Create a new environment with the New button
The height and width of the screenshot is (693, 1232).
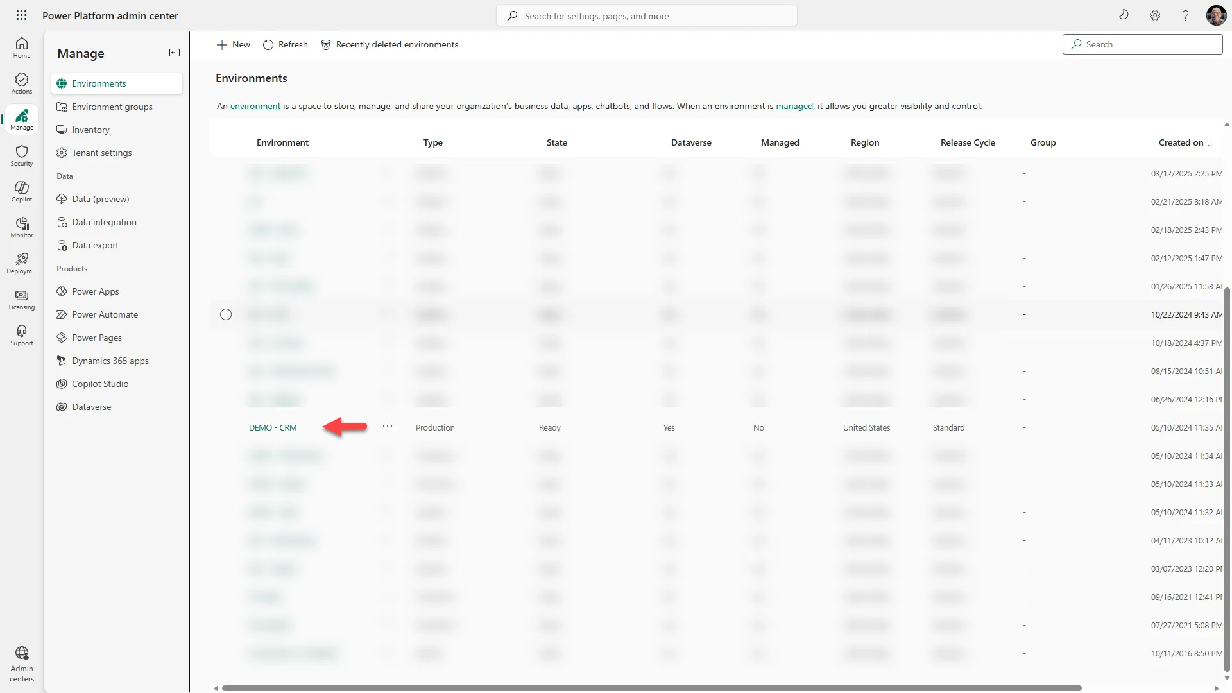(x=233, y=44)
